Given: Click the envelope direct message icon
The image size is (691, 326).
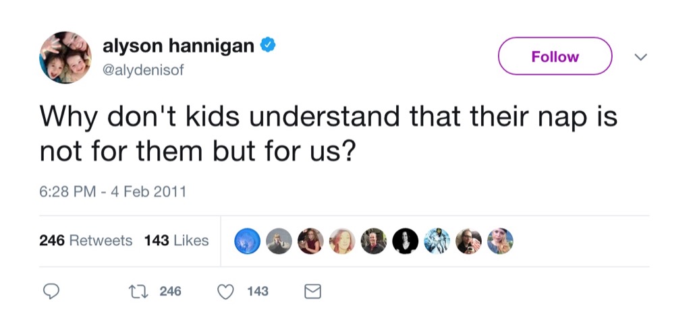Looking at the screenshot, I should 312,292.
